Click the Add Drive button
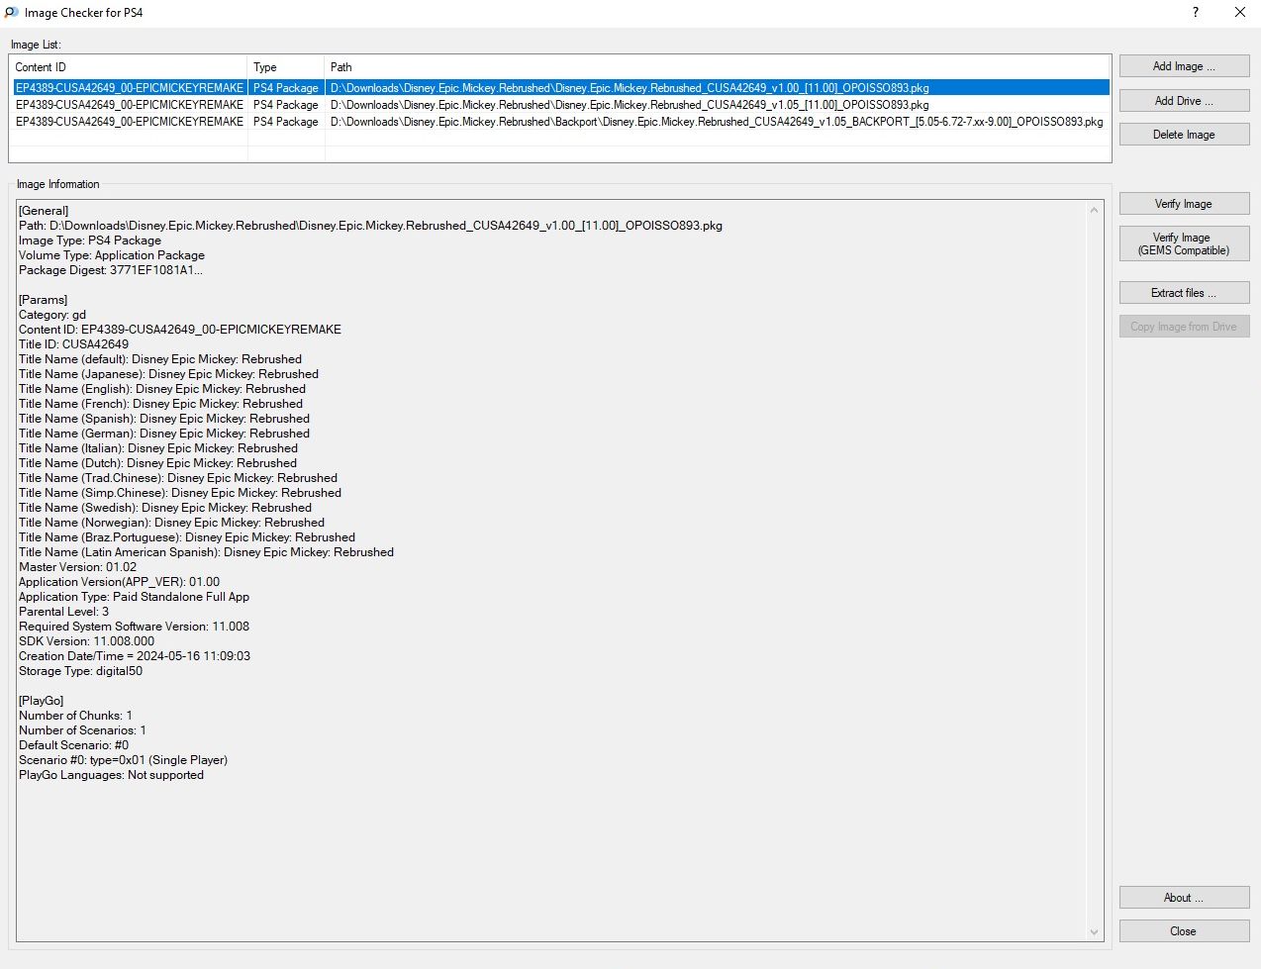The width and height of the screenshot is (1261, 969). (x=1184, y=101)
